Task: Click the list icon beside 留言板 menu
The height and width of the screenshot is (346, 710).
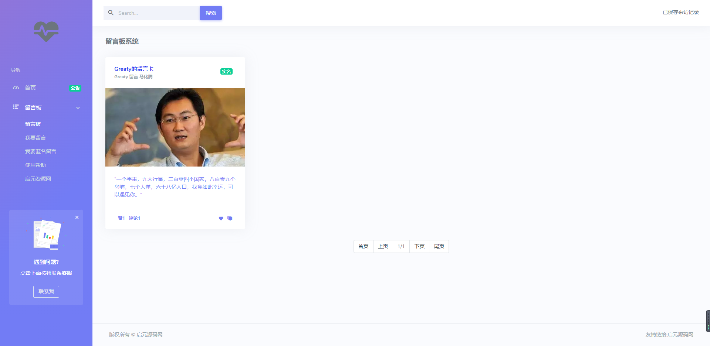Action: click(16, 107)
